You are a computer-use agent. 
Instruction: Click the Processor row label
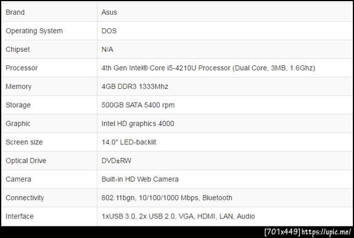point(21,68)
